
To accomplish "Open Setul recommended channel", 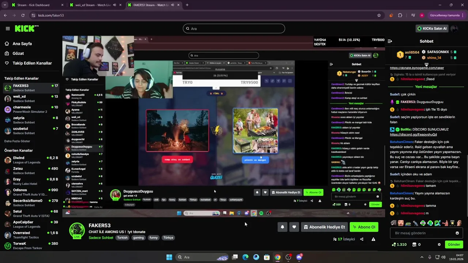I will pos(31,213).
